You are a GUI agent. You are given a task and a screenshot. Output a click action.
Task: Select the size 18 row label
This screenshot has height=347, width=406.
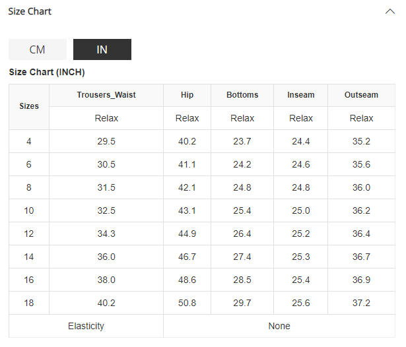click(29, 303)
